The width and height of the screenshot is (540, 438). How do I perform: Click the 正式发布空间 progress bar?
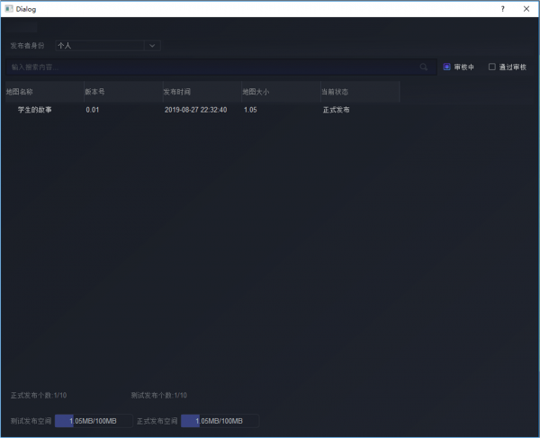coord(220,421)
